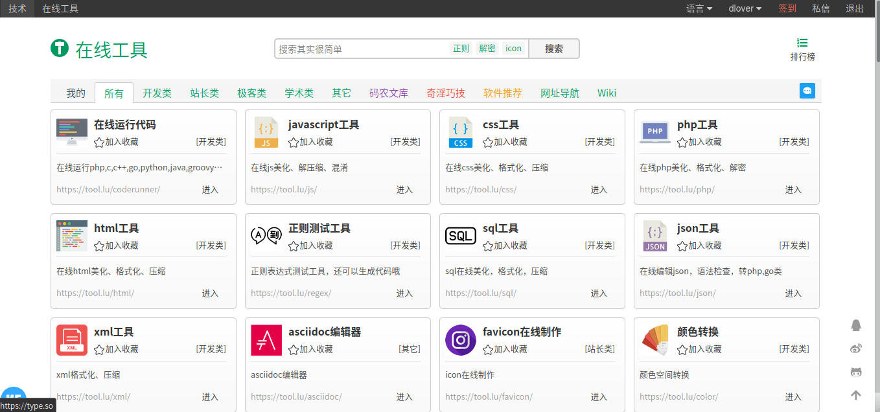
Task: Open the 奇淫巧技 tab
Action: (x=446, y=93)
